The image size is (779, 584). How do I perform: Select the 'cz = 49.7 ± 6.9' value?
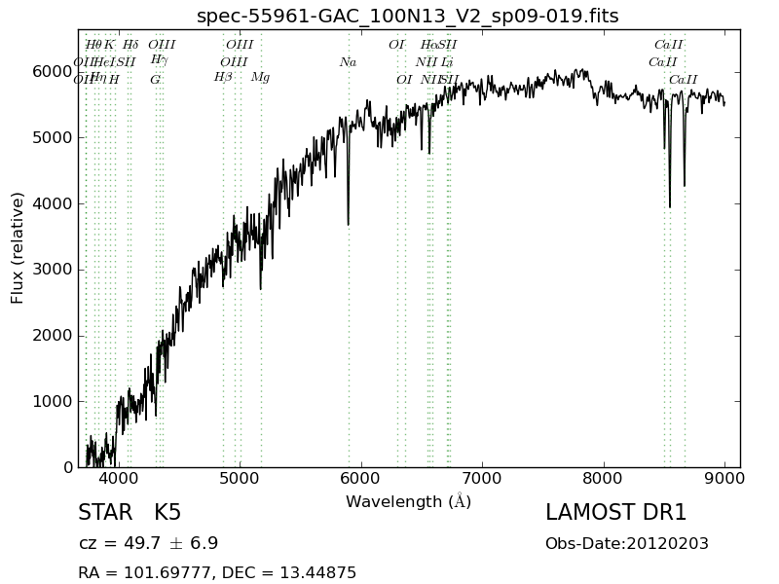pyautogui.click(x=148, y=543)
